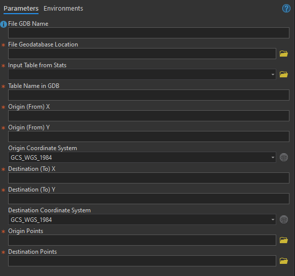Click the Destination (To) X input field

coord(149,178)
